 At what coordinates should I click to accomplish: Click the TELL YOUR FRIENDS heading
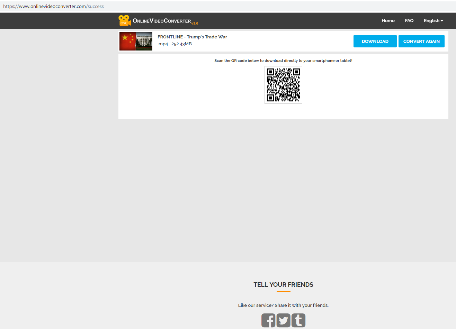(x=283, y=285)
